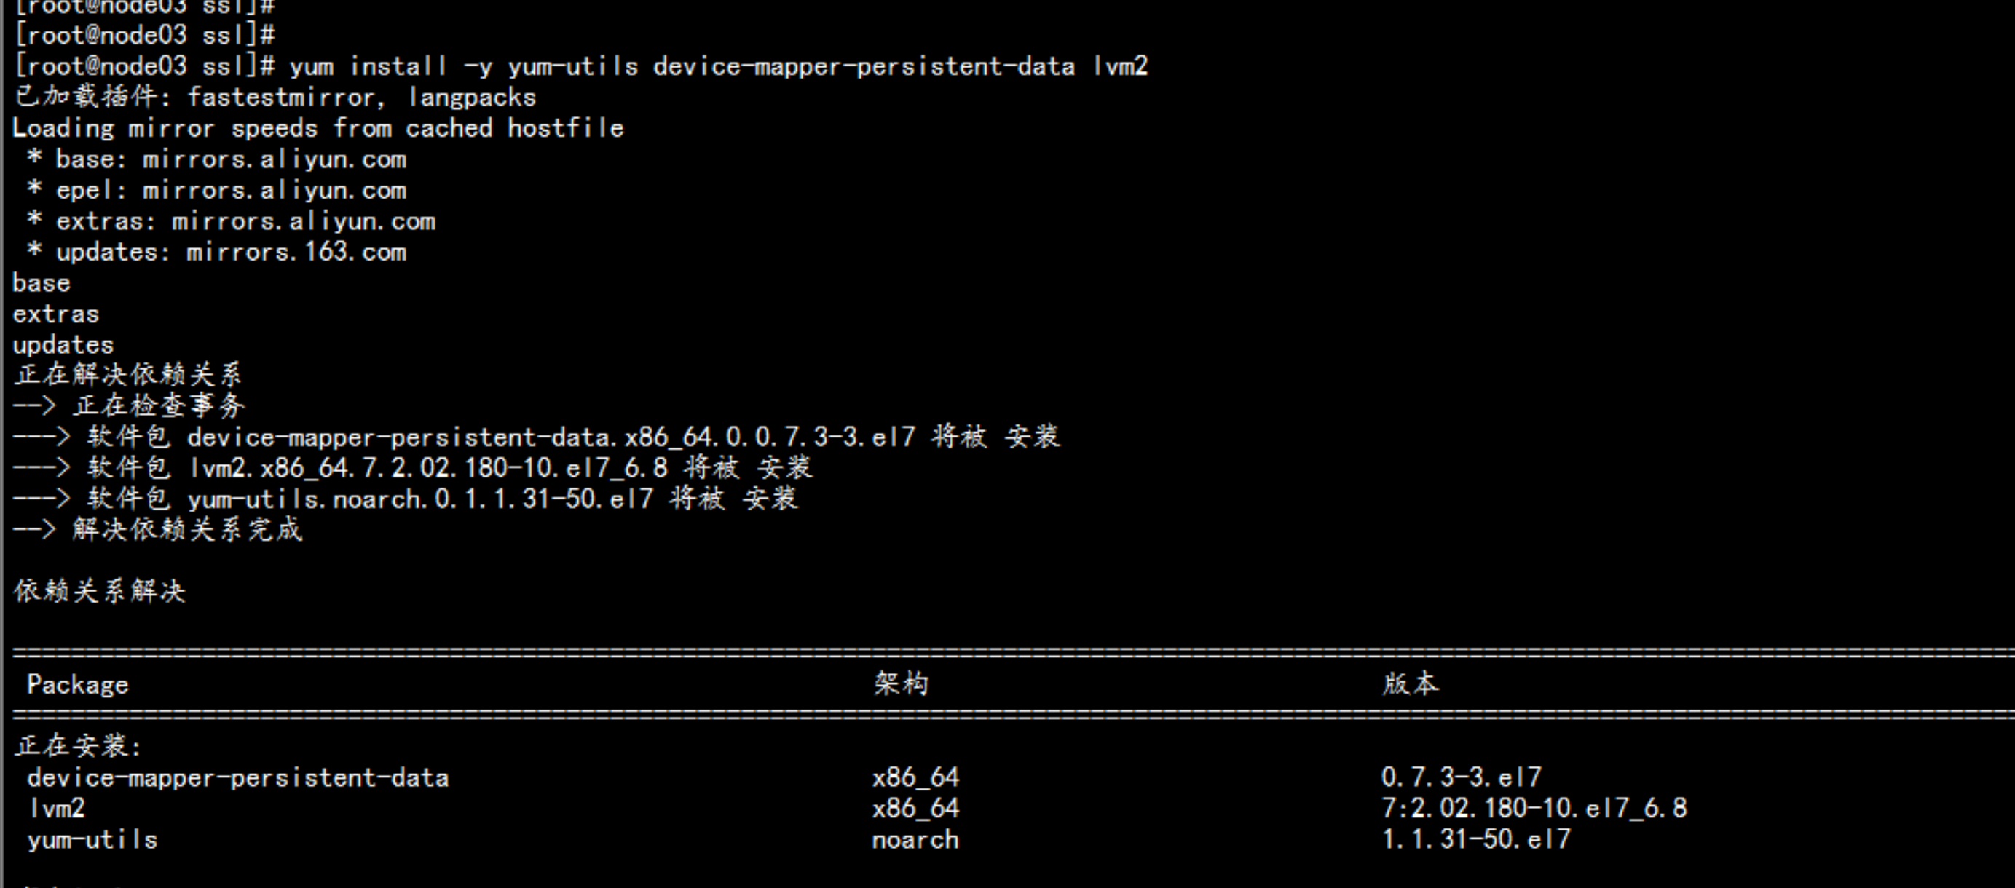Viewport: 2015px width, 888px height.
Task: Select the yum install command line
Action: click(581, 66)
